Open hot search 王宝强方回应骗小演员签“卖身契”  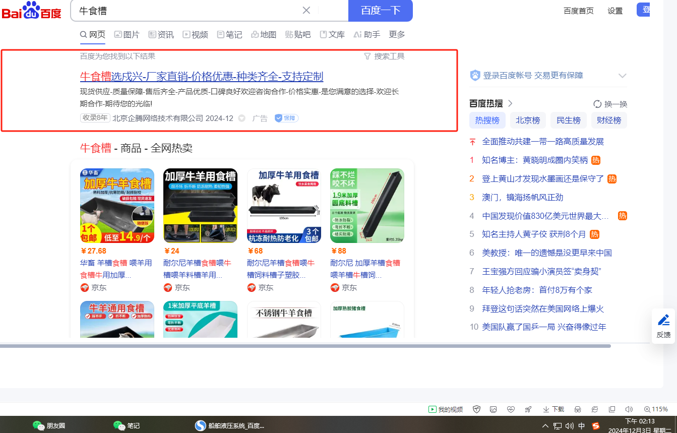(542, 272)
